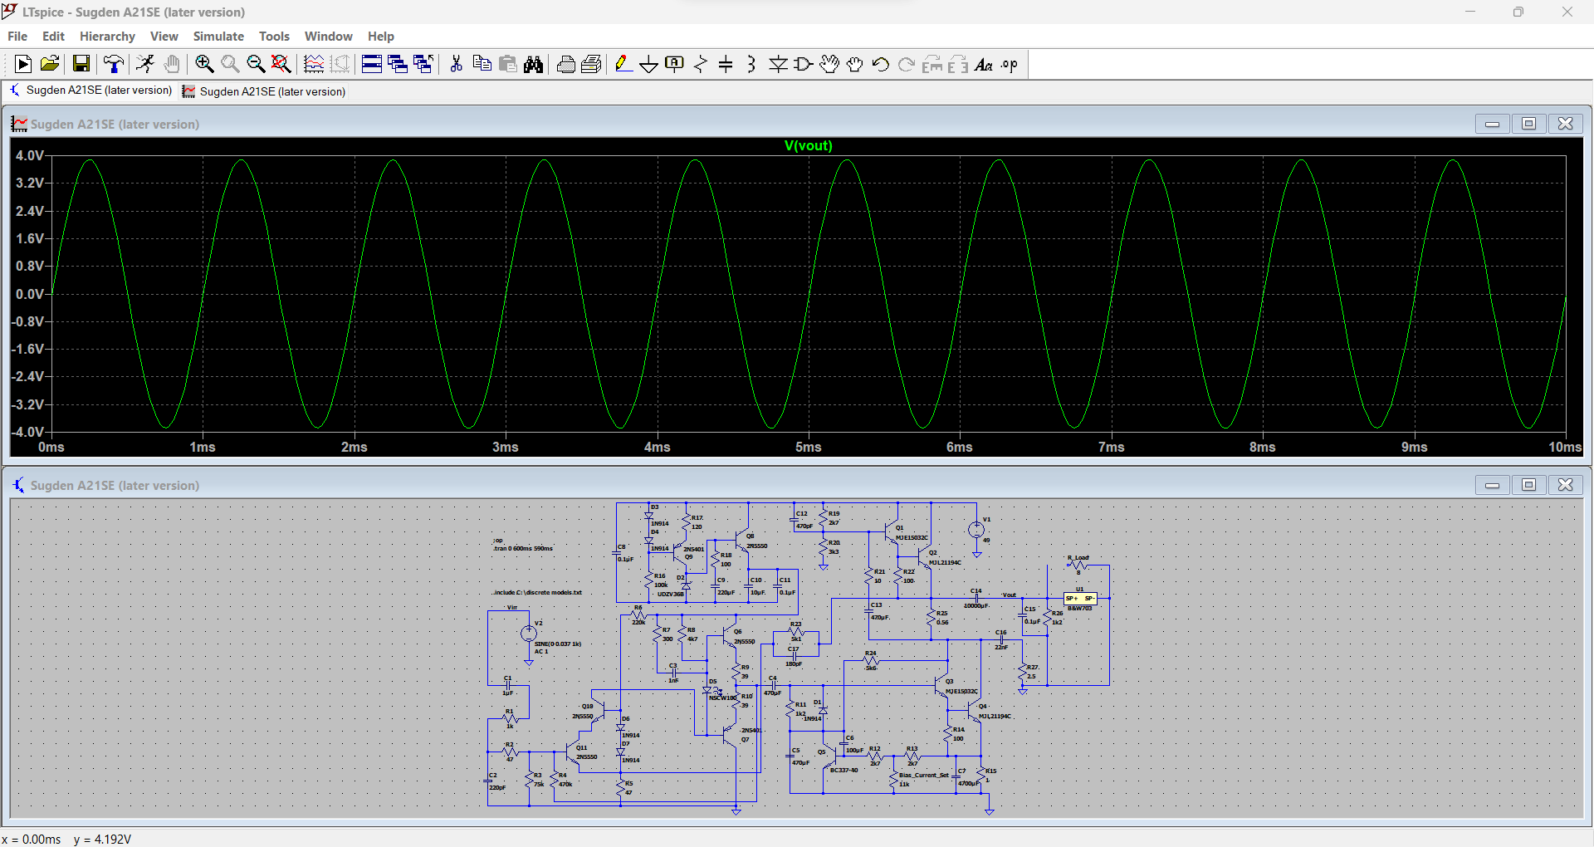Click the Undo arrow icon
1594x847 pixels.
[x=881, y=64]
